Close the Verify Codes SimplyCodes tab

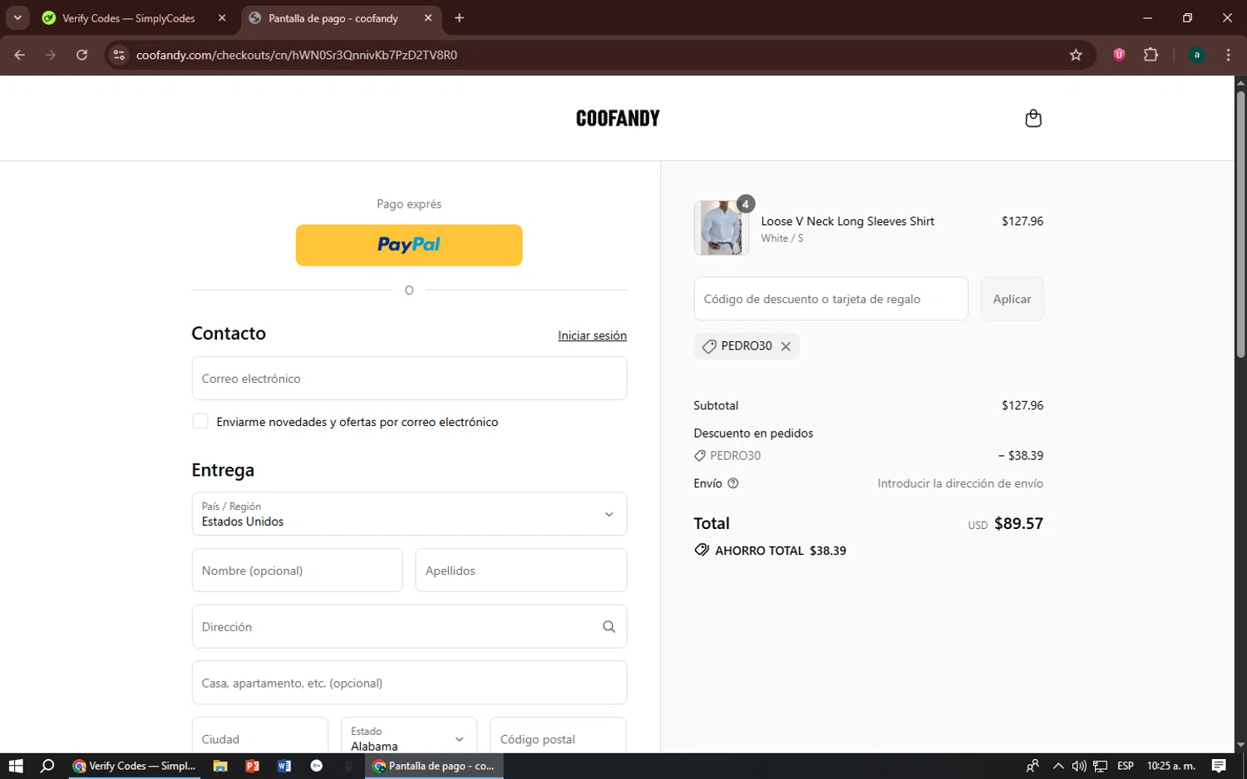pos(222,17)
